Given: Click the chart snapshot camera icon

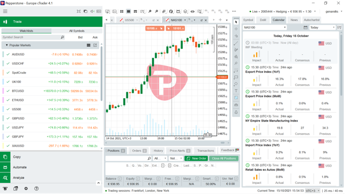Looking at the screenshot, I should (x=236, y=105).
